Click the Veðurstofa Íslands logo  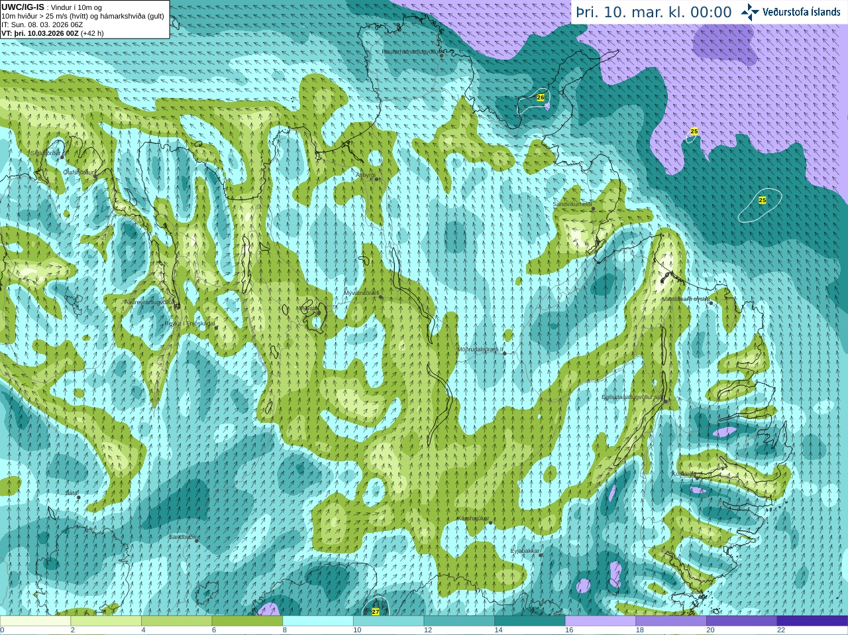coord(791,12)
